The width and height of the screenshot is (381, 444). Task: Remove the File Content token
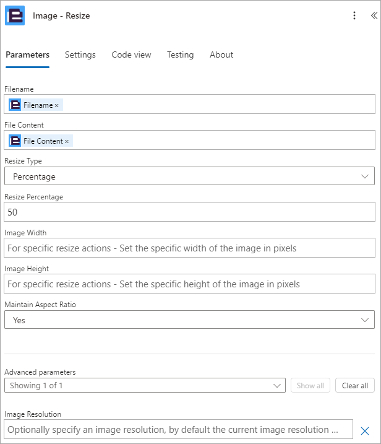pos(67,141)
